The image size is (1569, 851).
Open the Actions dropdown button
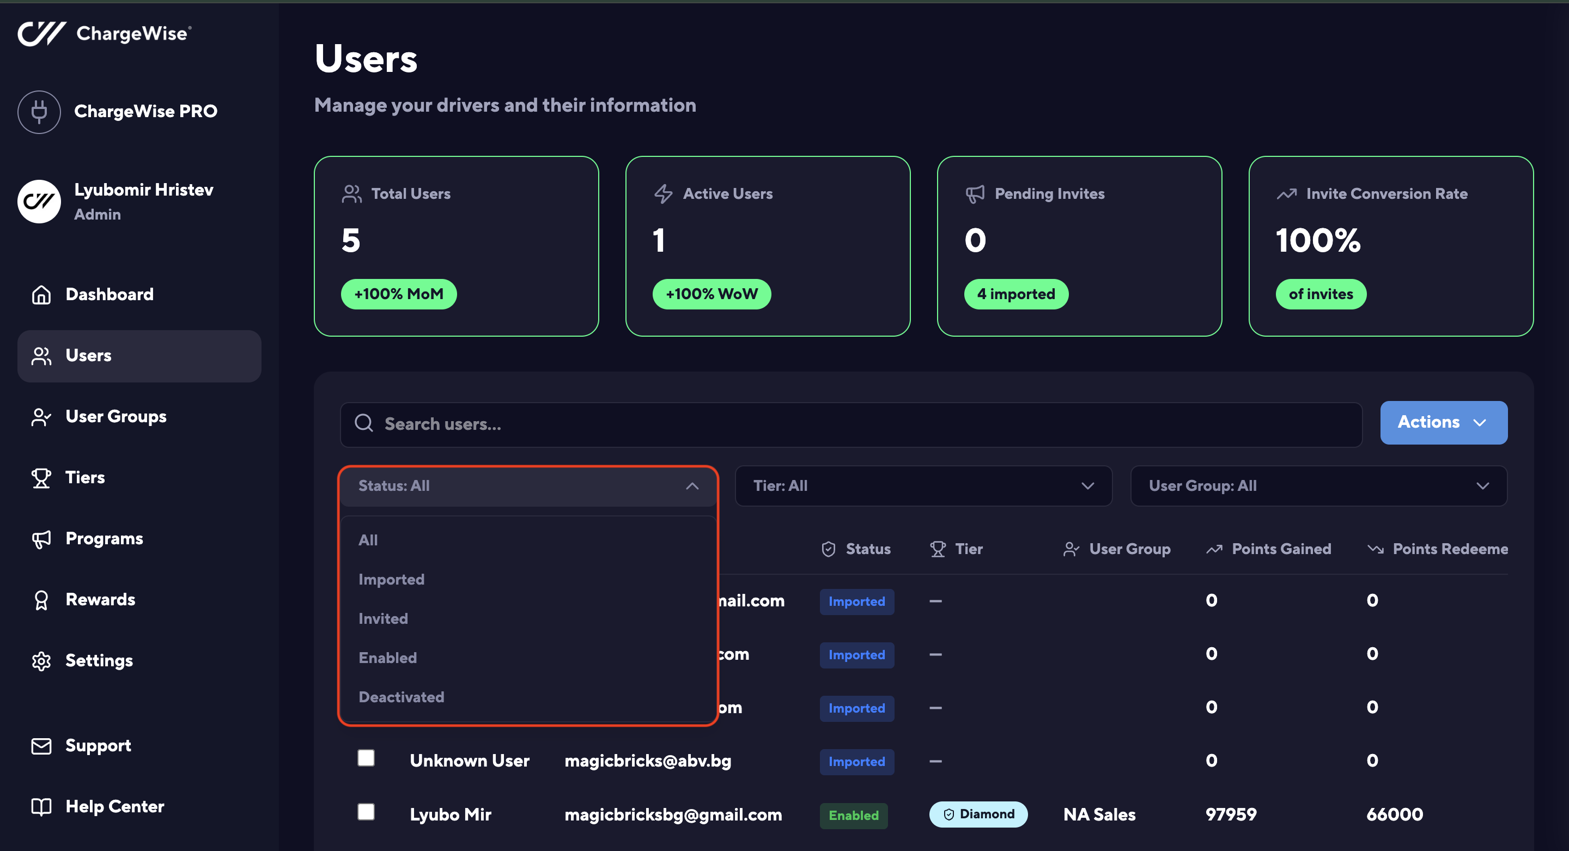click(1443, 422)
